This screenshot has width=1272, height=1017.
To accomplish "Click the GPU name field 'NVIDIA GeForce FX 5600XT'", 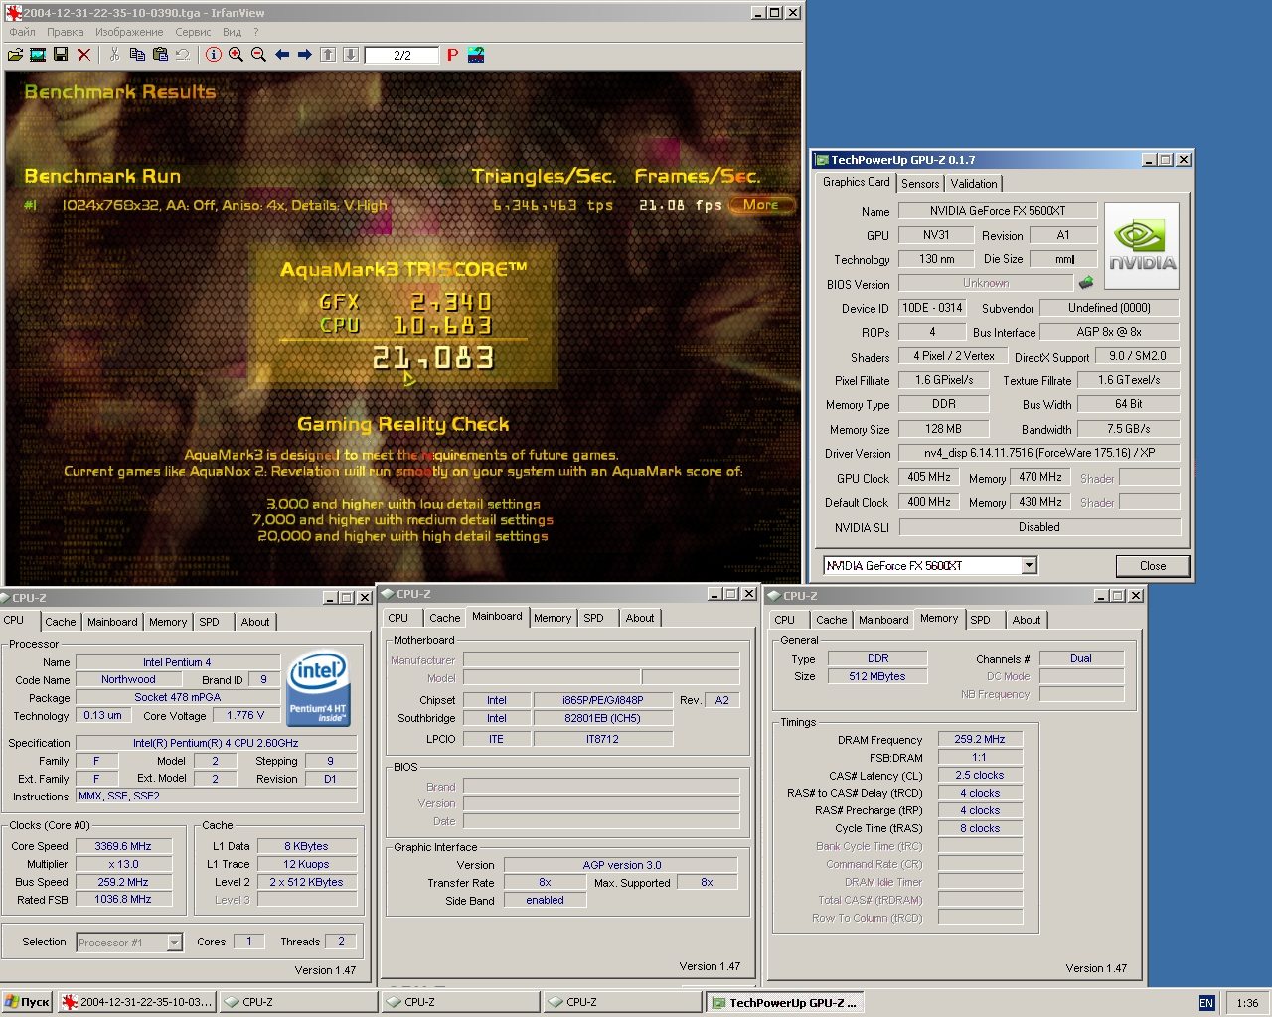I will (998, 211).
